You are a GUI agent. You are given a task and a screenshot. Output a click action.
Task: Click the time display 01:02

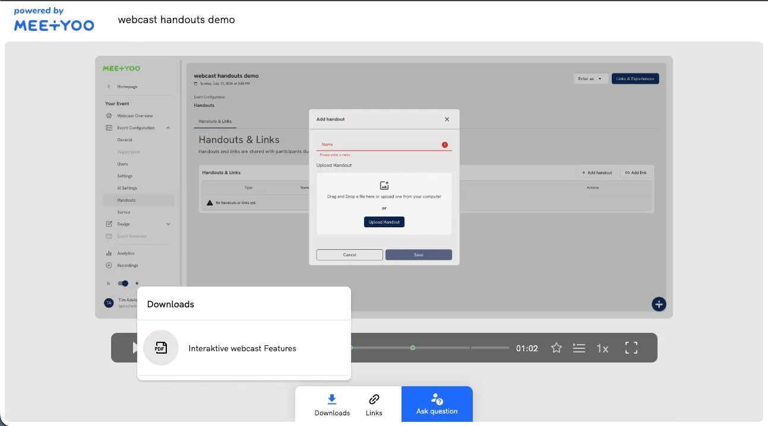coord(527,348)
